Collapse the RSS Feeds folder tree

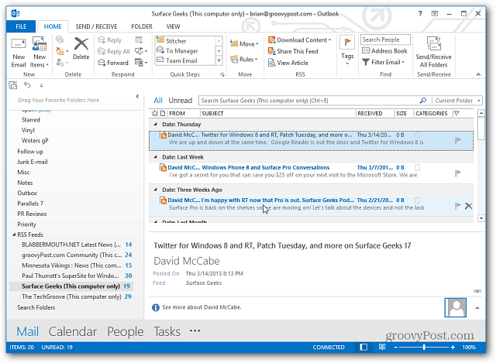[14, 235]
